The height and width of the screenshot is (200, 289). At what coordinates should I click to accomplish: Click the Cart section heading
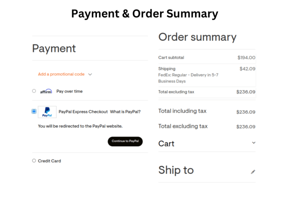point(166,144)
